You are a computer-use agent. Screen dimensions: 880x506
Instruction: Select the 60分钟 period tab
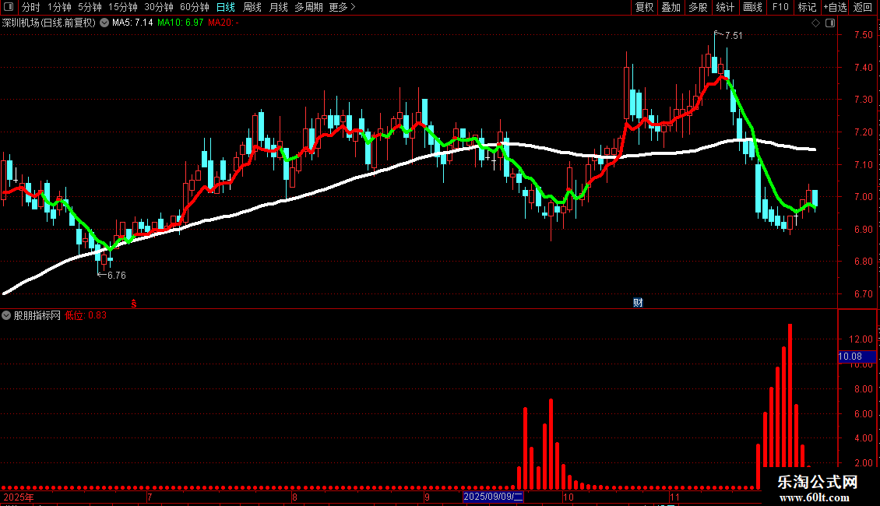195,7
